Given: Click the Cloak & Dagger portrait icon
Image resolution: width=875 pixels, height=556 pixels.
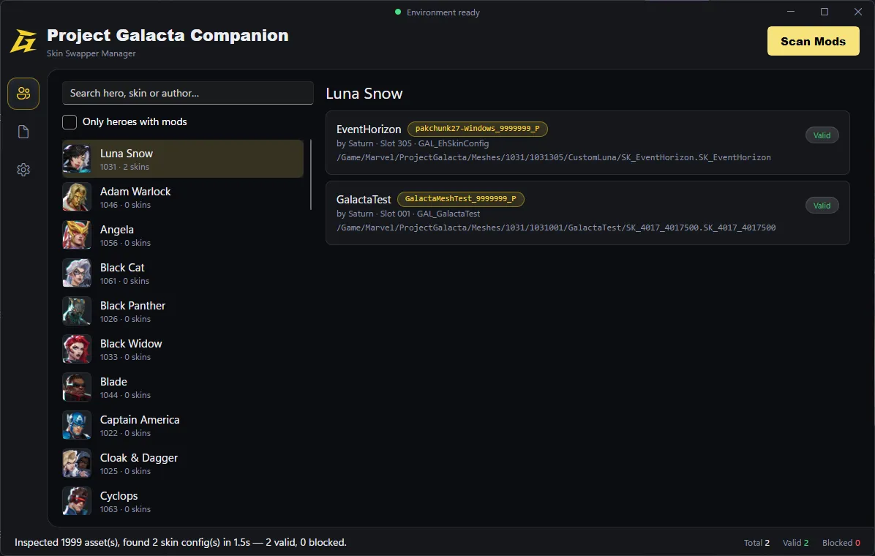Looking at the screenshot, I should pos(76,463).
